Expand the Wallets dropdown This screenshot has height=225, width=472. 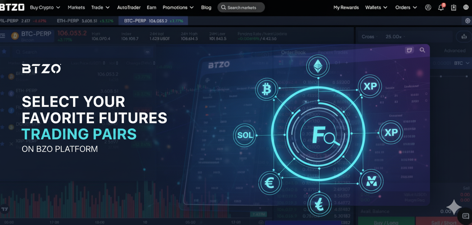tap(376, 7)
